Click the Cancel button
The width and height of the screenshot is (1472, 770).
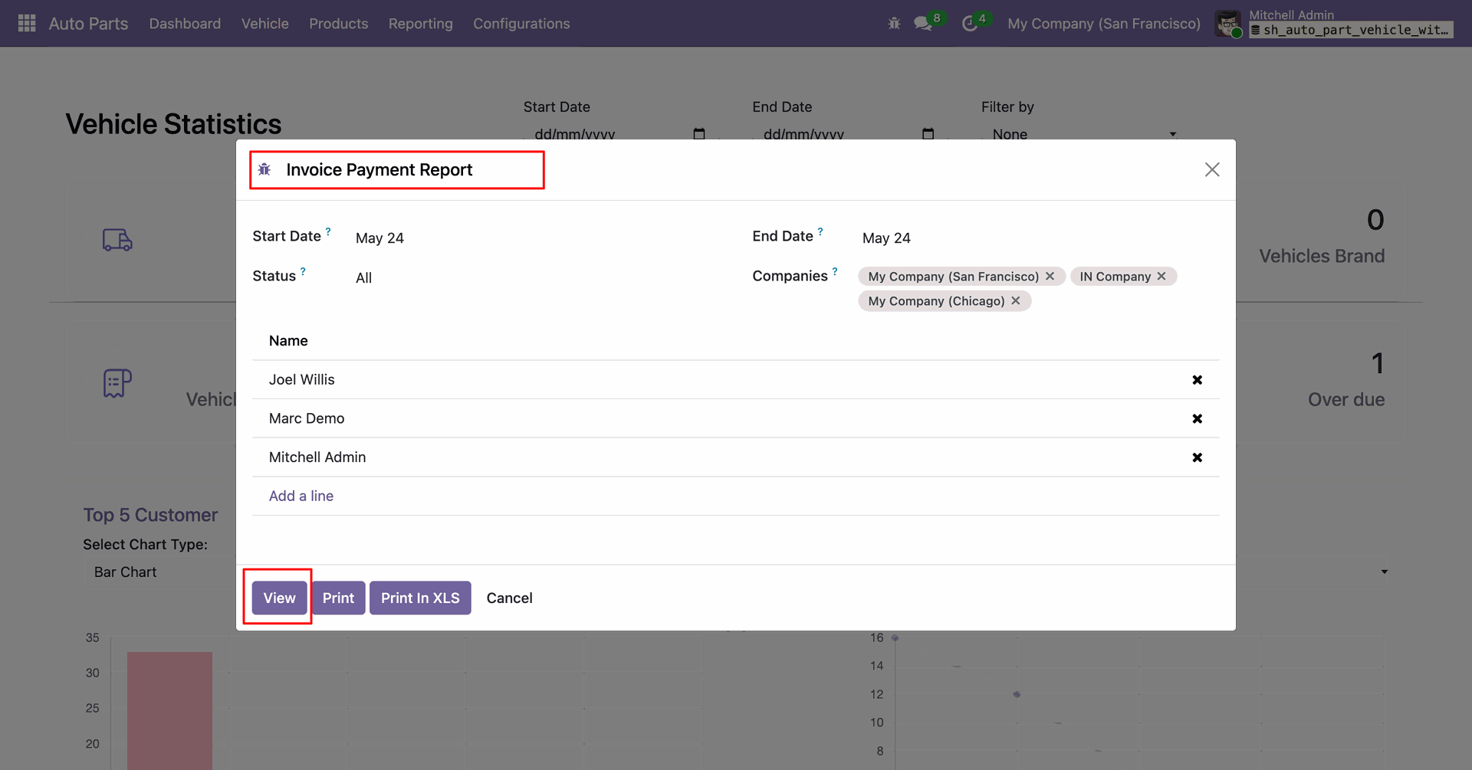(509, 598)
